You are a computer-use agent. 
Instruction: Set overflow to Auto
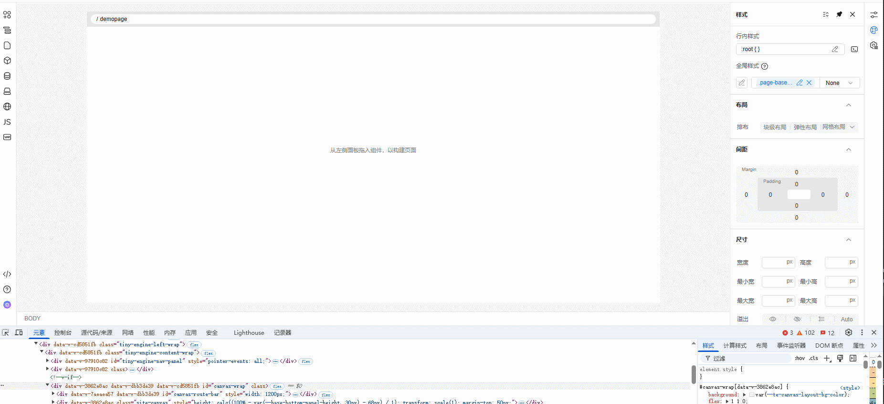coord(846,319)
